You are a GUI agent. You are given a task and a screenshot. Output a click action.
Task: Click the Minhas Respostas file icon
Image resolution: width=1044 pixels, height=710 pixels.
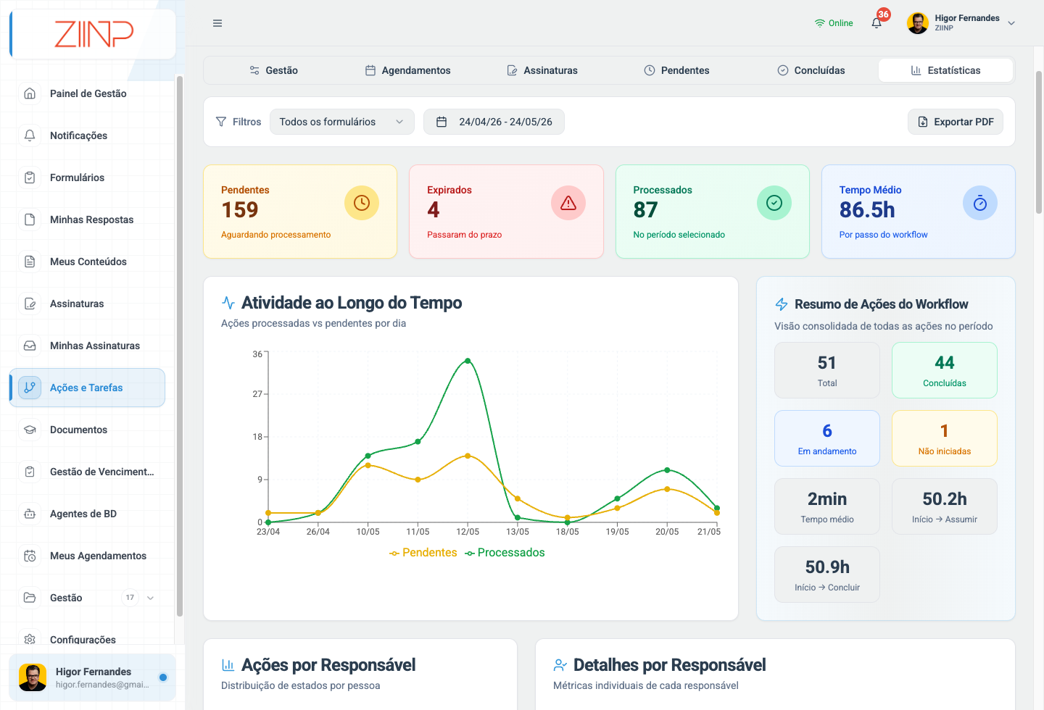click(x=30, y=220)
